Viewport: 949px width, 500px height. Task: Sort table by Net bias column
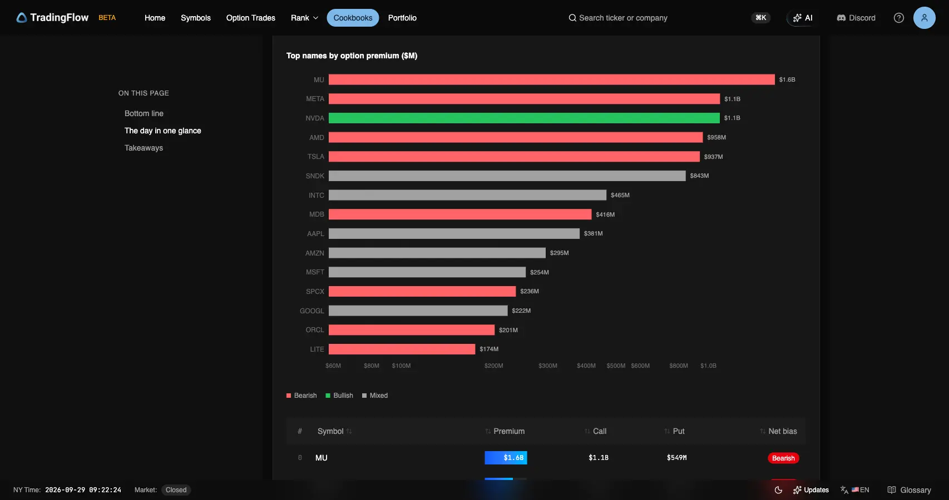[x=778, y=431]
